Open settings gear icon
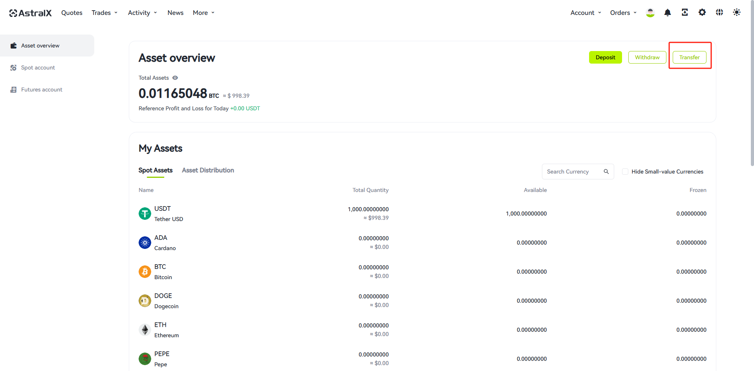 [702, 13]
